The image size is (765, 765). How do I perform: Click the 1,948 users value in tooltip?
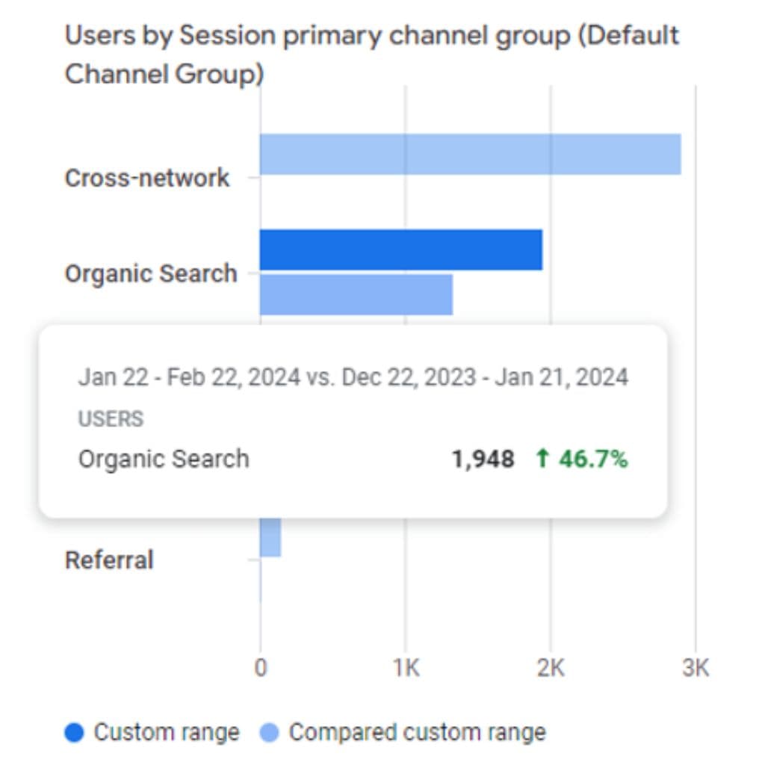pyautogui.click(x=483, y=459)
